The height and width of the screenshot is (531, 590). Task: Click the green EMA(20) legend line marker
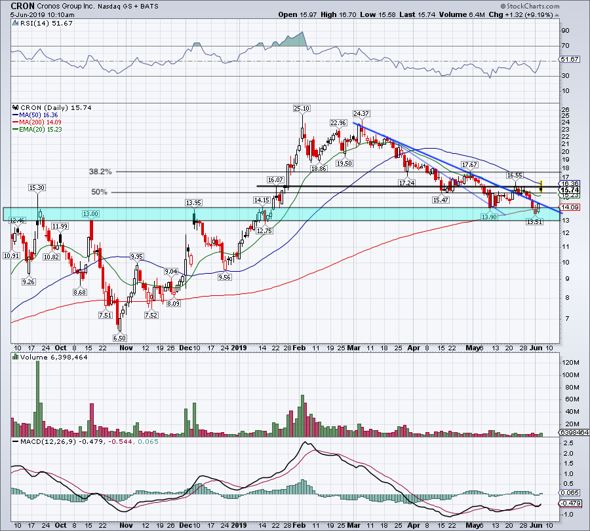(16, 129)
